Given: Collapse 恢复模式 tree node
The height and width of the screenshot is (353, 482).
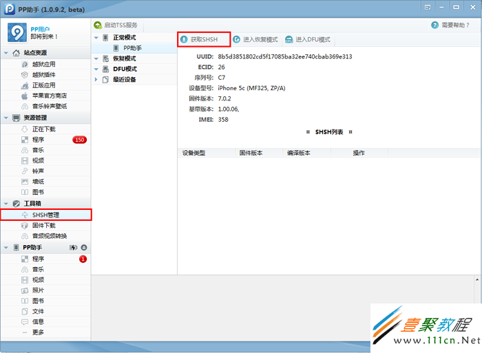Looking at the screenshot, I should click(96, 58).
